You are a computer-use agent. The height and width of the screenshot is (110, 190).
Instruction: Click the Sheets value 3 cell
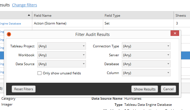182,23
